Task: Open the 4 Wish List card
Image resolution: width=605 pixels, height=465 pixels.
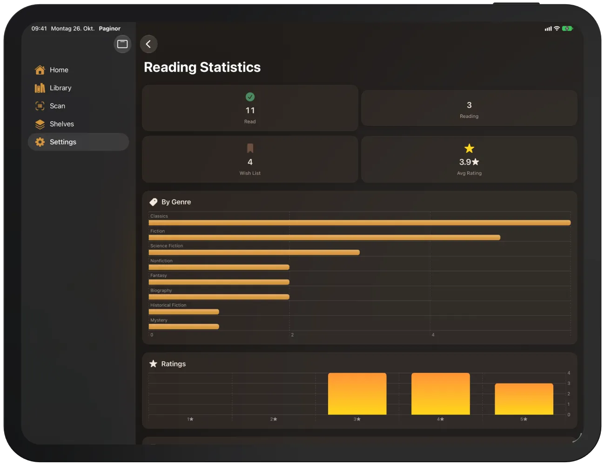Action: 250,159
